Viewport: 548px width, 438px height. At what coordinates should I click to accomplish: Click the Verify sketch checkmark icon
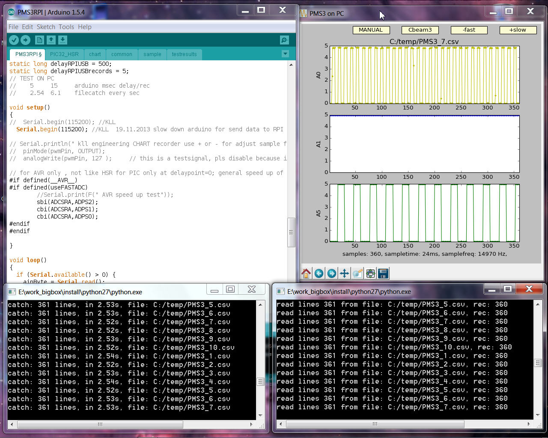point(14,40)
